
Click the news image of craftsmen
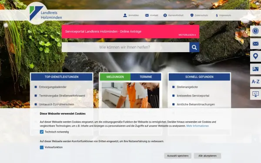tap(130, 95)
